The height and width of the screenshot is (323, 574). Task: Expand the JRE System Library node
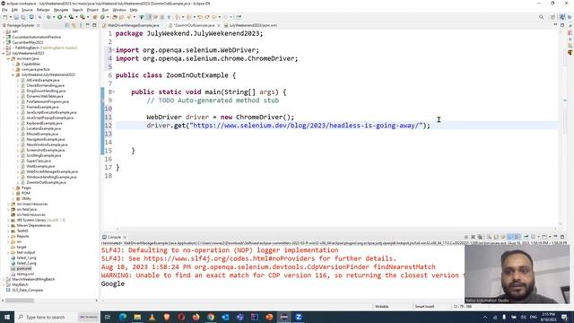(x=8, y=221)
